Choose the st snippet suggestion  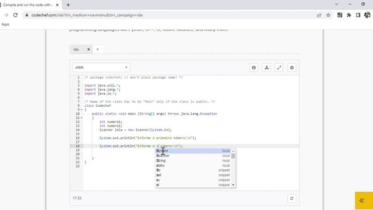pyautogui.click(x=193, y=185)
